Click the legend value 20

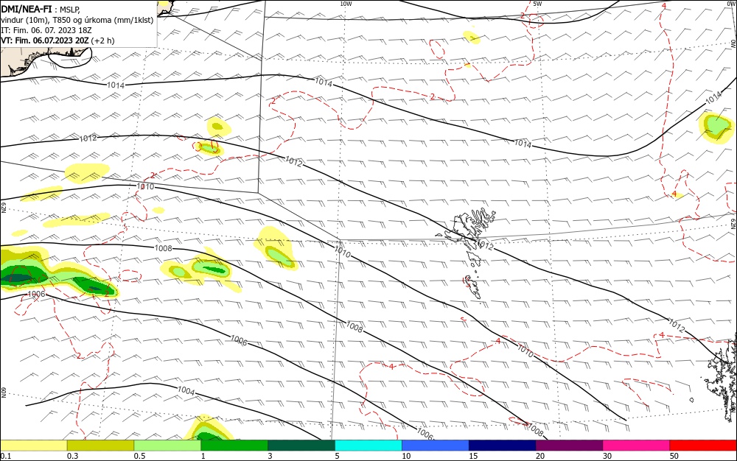[540, 456]
